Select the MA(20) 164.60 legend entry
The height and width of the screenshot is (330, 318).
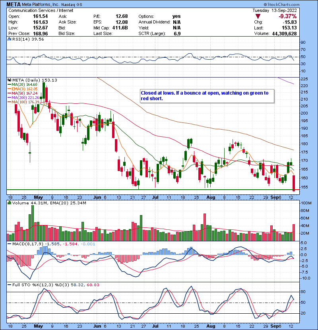(x=23, y=85)
